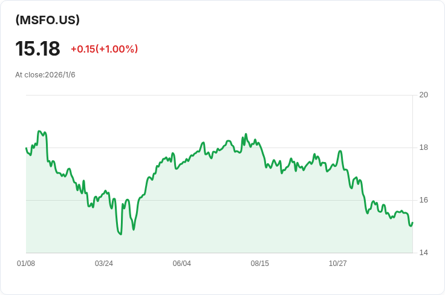445x295 pixels.
Task: Click the line's lowest dip after 03/24
Action: click(x=121, y=234)
